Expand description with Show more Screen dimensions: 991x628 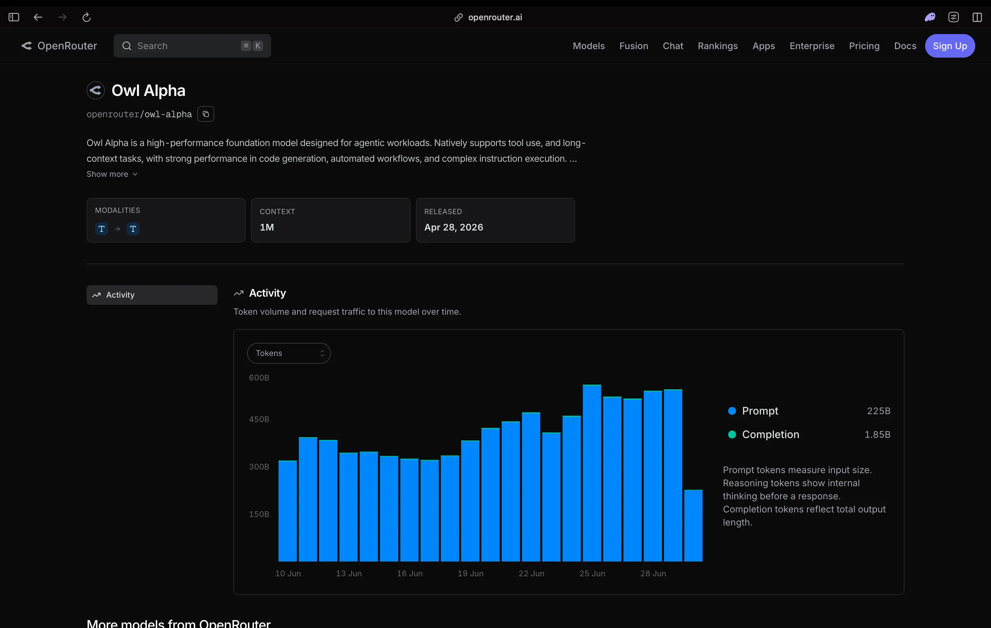tap(112, 174)
